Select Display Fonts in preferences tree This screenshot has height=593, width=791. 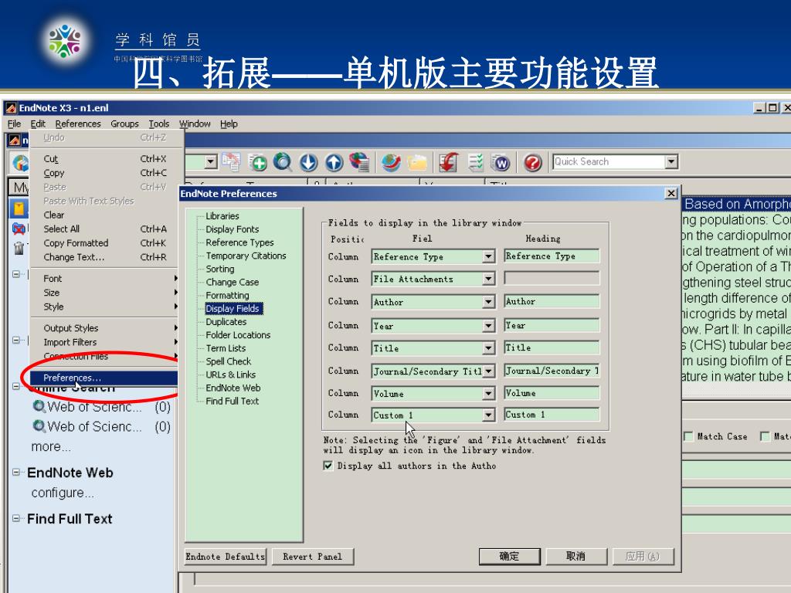[232, 229]
